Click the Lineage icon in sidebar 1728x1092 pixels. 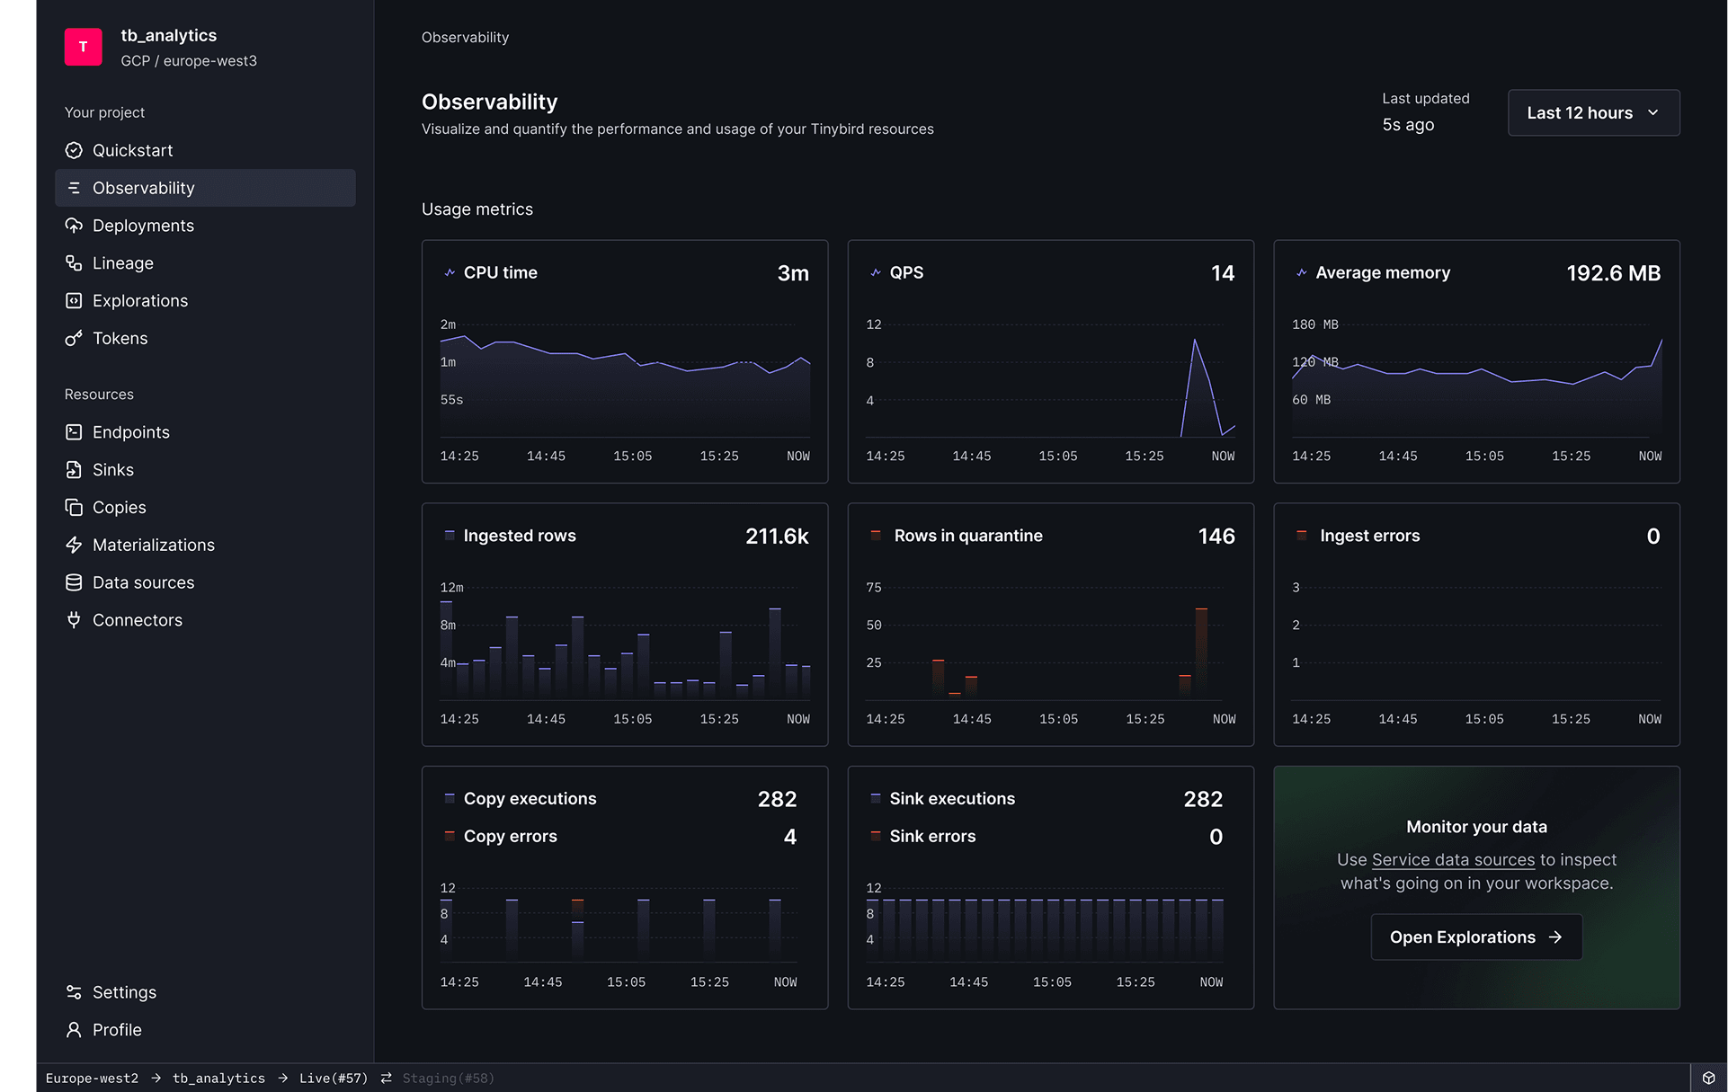click(74, 263)
